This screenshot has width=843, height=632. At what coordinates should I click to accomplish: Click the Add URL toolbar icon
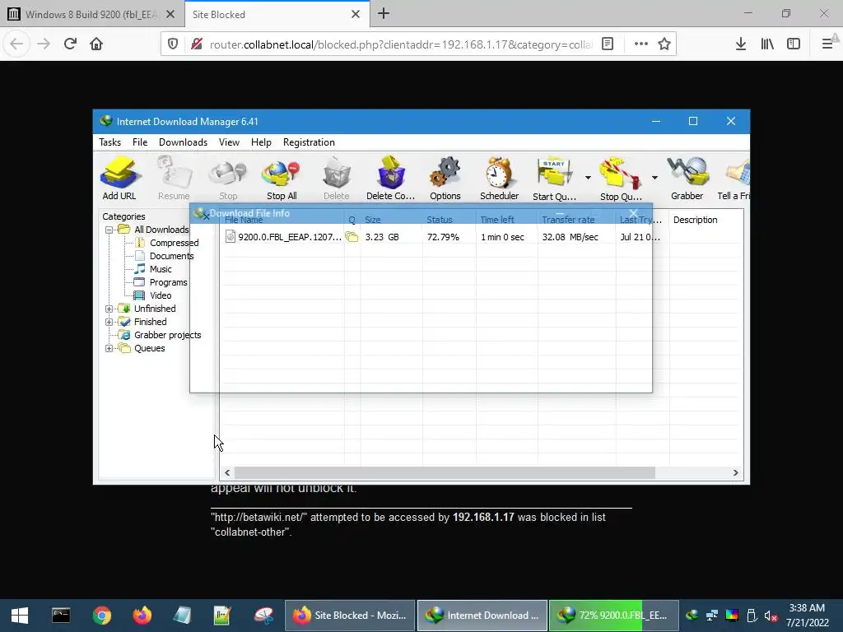pyautogui.click(x=119, y=179)
